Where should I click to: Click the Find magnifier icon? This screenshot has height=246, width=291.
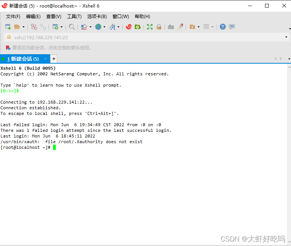[72, 27]
